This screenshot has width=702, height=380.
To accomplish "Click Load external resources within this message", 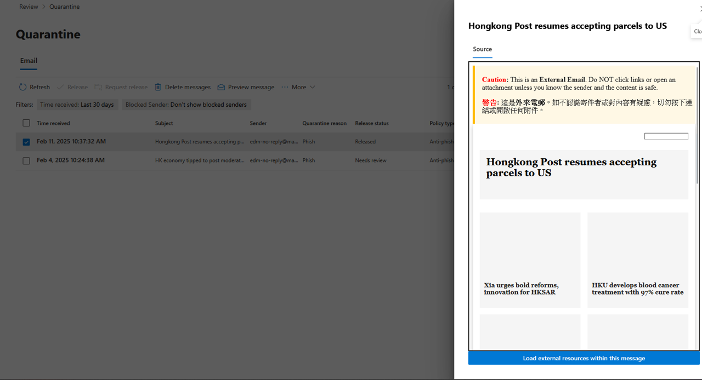I will tap(584, 358).
